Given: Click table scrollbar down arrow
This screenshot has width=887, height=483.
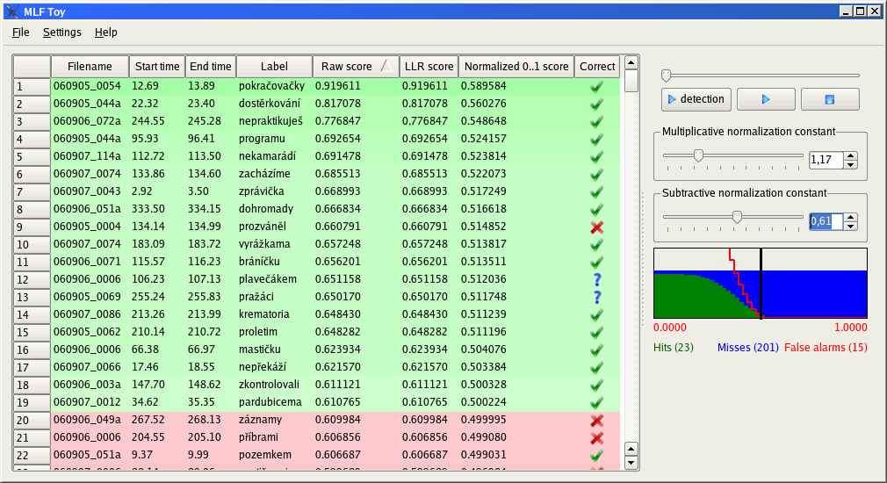Looking at the screenshot, I should tap(631, 462).
